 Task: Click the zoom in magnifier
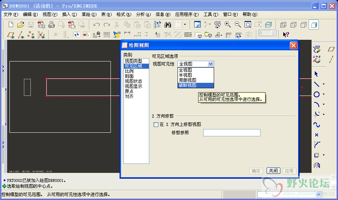228,25
